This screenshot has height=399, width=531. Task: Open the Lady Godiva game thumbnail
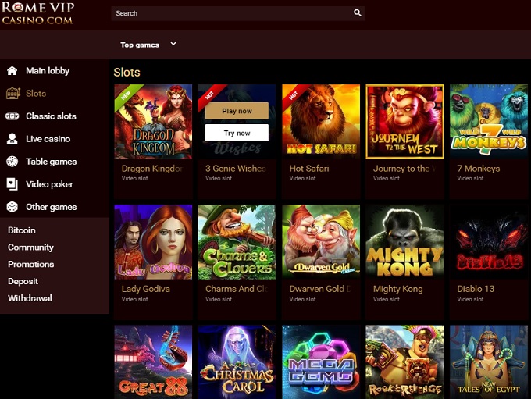pos(153,242)
